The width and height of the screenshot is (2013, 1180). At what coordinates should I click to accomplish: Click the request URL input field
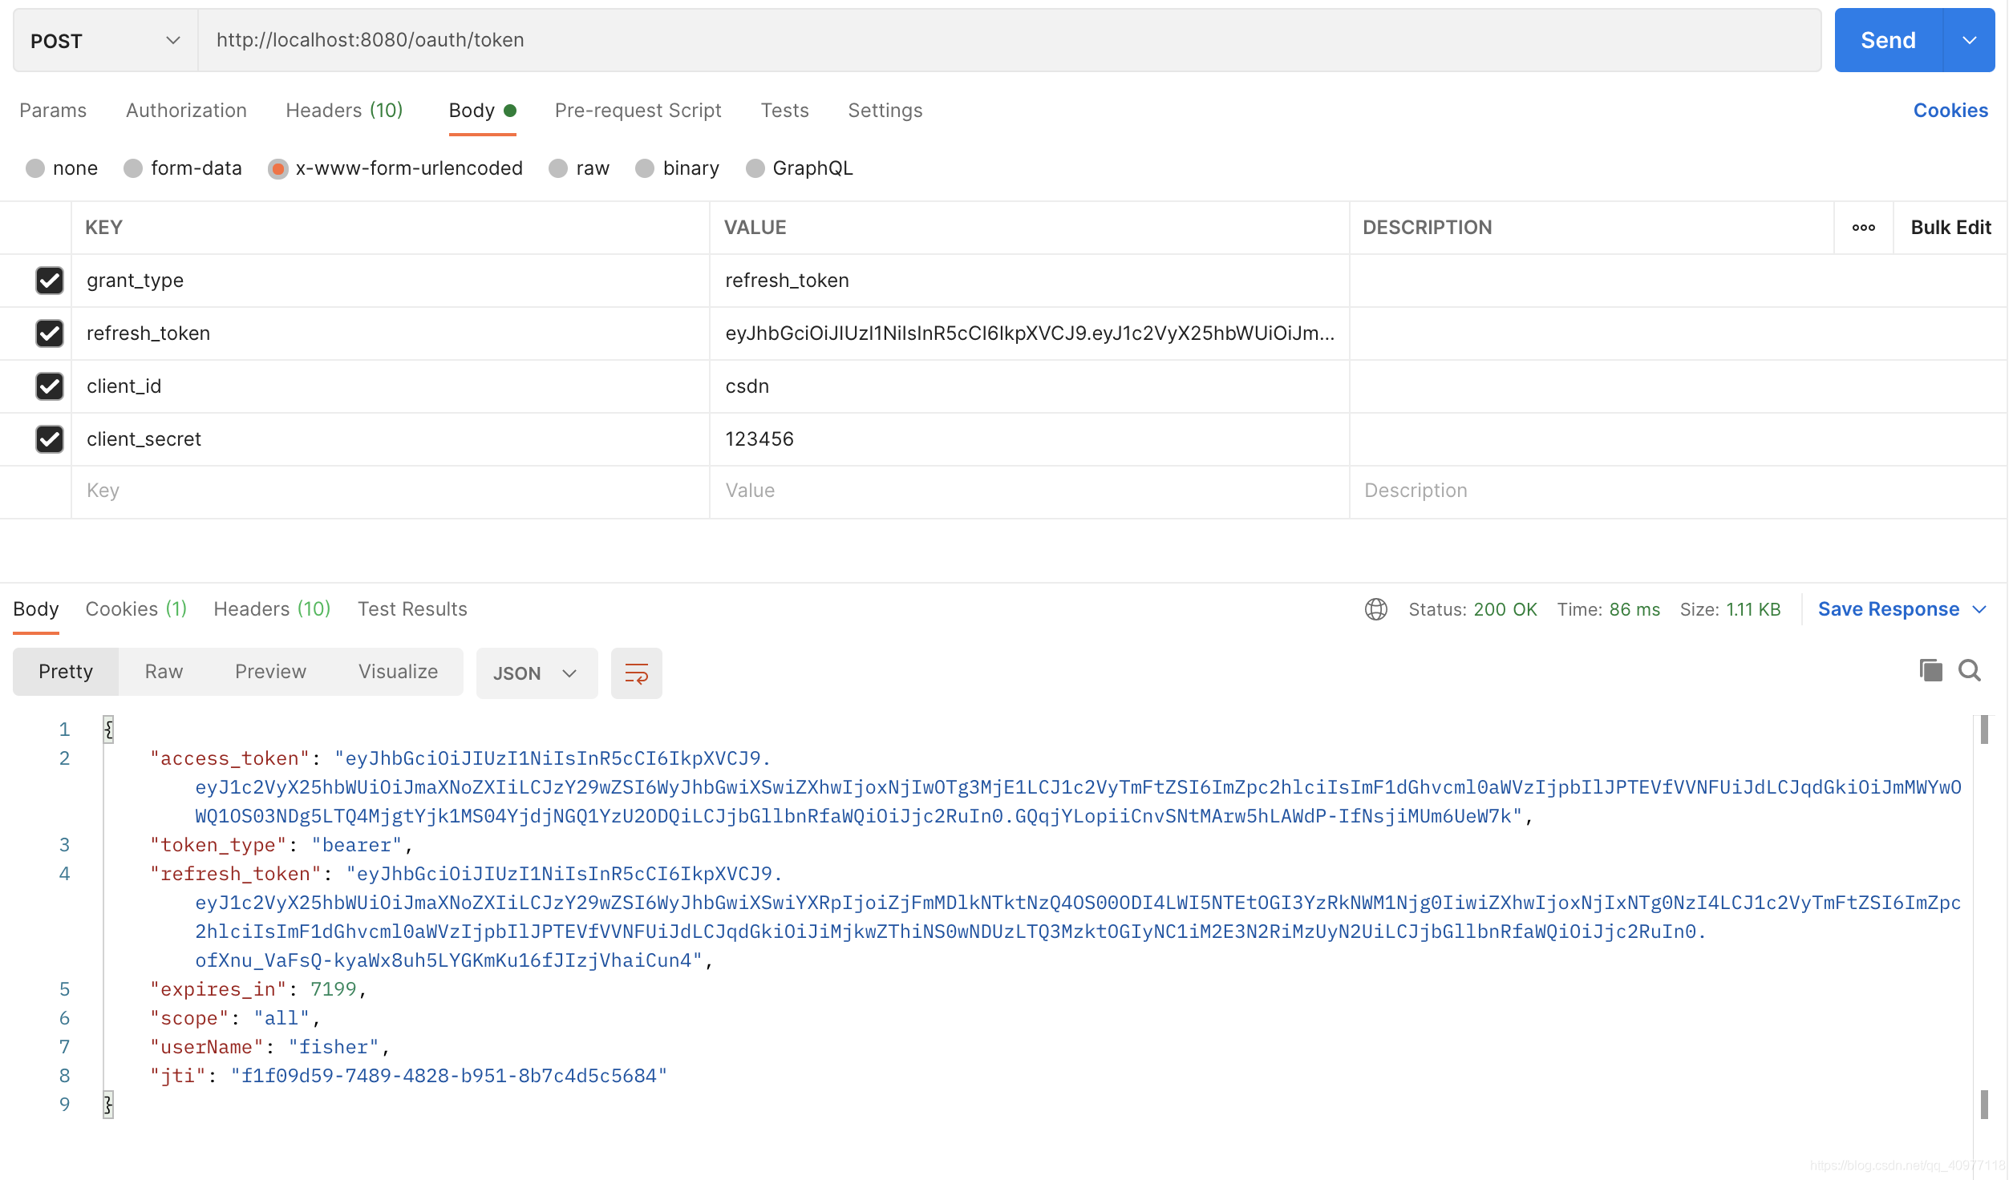click(x=1009, y=41)
